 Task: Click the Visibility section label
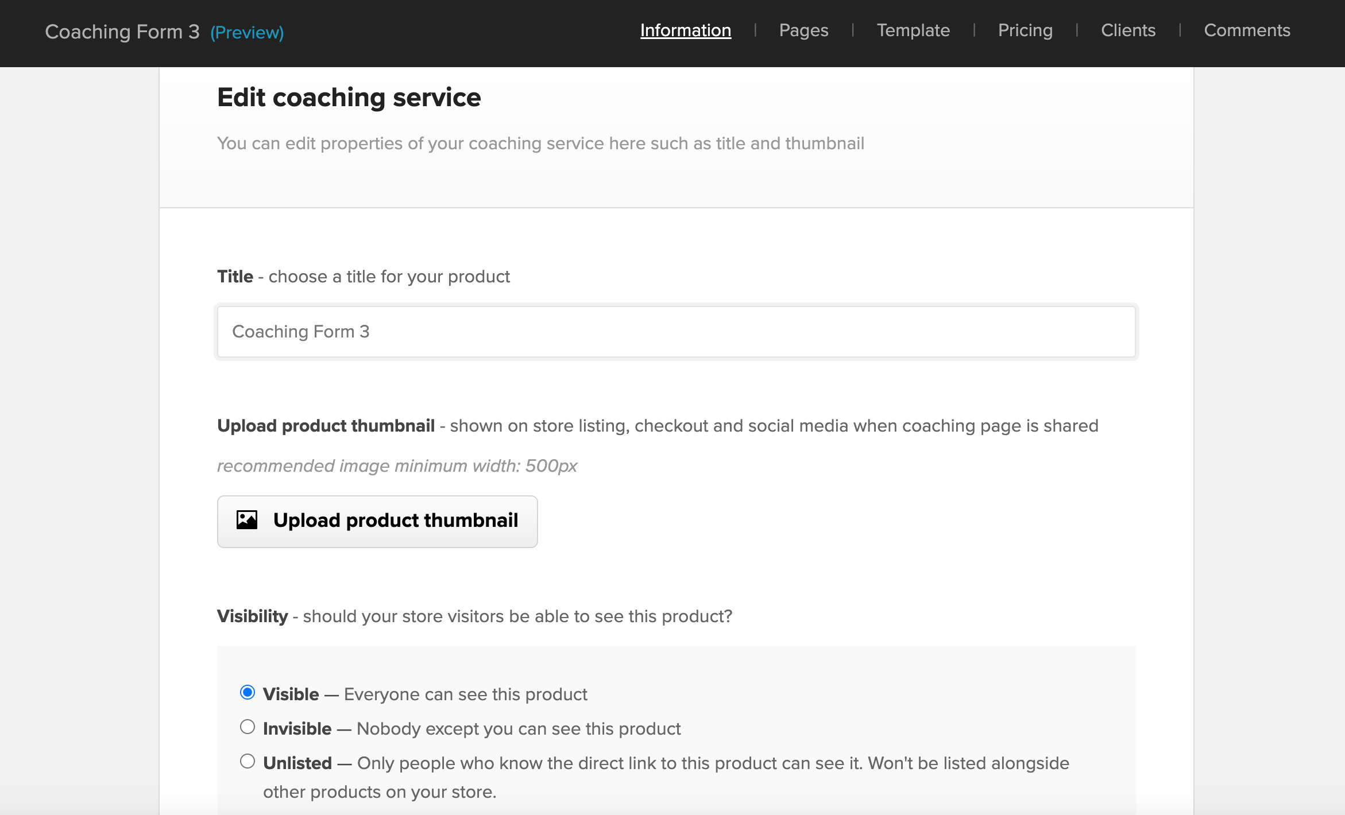point(253,616)
